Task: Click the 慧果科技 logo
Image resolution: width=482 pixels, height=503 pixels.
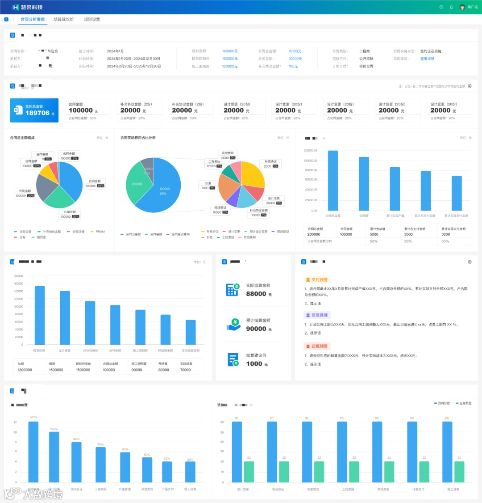Action: tap(27, 7)
